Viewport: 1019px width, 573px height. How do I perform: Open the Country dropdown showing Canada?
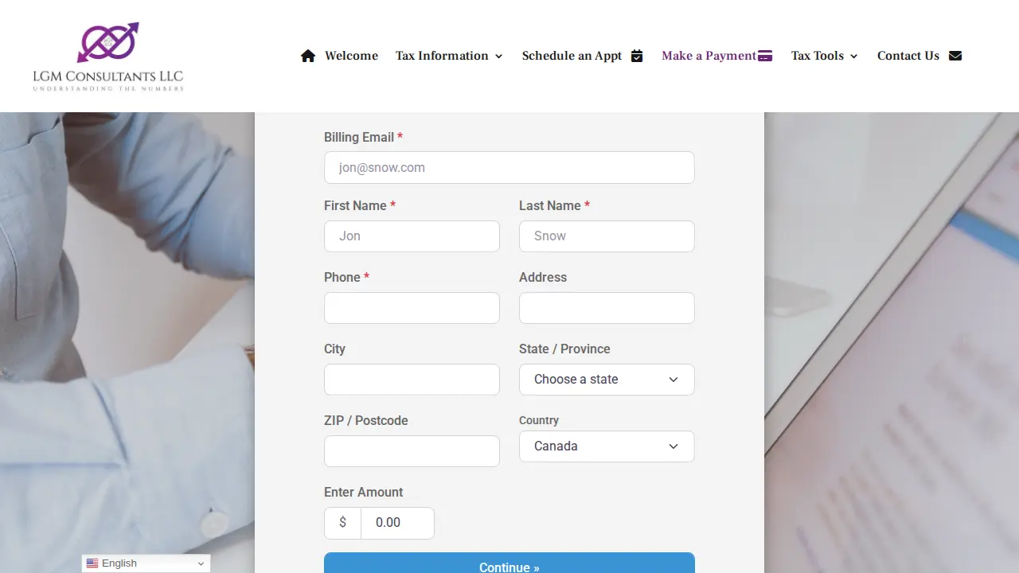[x=607, y=446]
